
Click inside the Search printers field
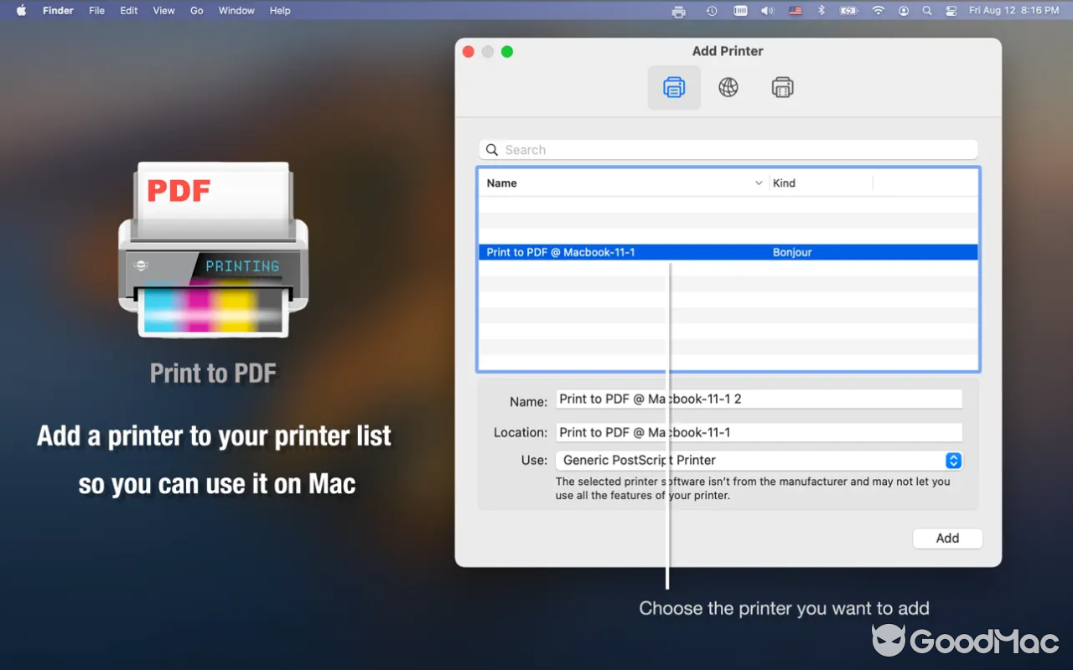728,149
